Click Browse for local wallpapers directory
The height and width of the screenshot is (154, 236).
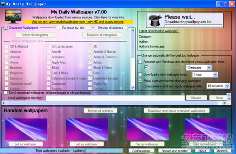(196, 98)
